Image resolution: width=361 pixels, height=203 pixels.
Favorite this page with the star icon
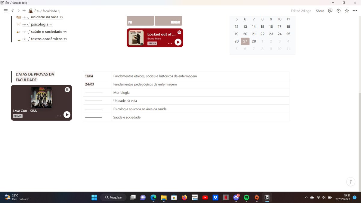coord(347,11)
